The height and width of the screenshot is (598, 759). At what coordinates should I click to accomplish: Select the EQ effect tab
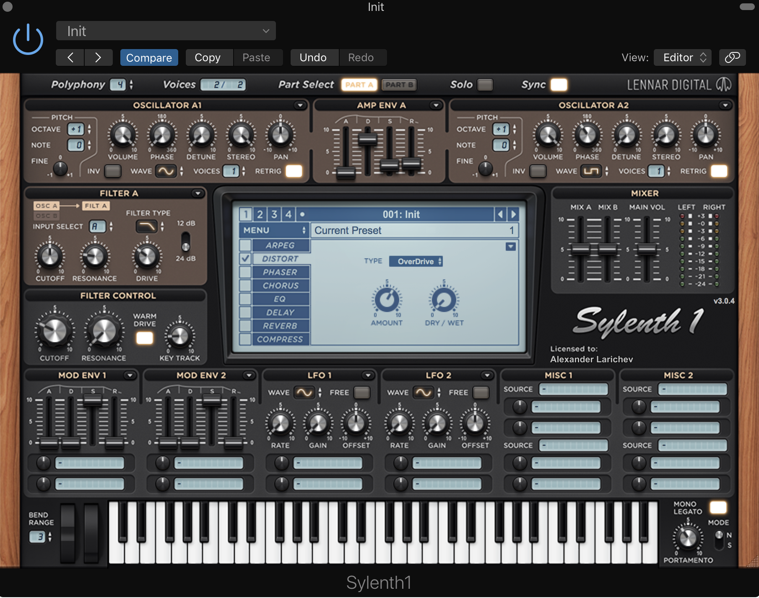click(x=280, y=299)
